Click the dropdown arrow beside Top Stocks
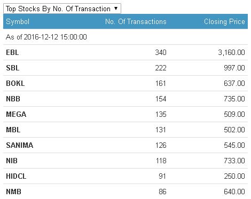Screen dimensions: 251x199 click(x=116, y=9)
